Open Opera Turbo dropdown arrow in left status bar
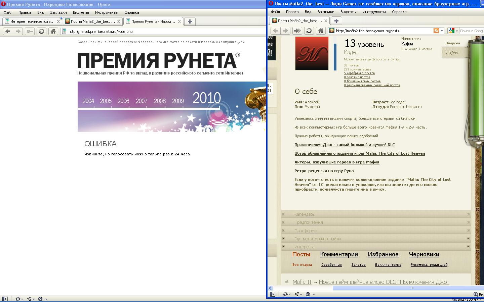 click(x=46, y=299)
